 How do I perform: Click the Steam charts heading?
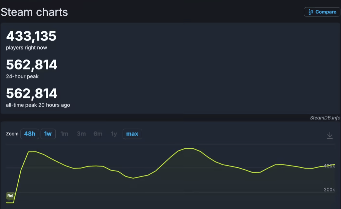[34, 12]
